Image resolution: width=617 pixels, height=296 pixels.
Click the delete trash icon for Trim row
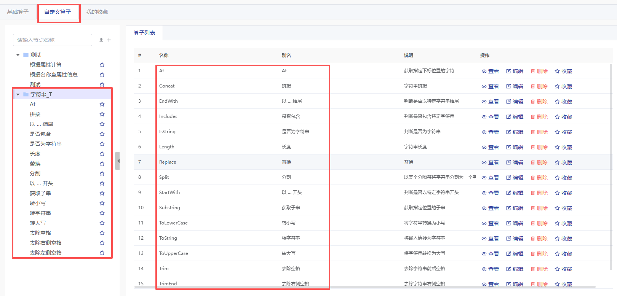point(533,269)
